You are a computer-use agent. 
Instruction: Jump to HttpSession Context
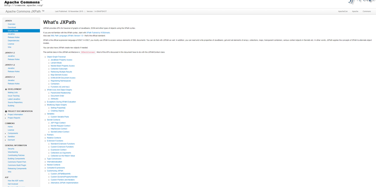[x=59, y=129]
